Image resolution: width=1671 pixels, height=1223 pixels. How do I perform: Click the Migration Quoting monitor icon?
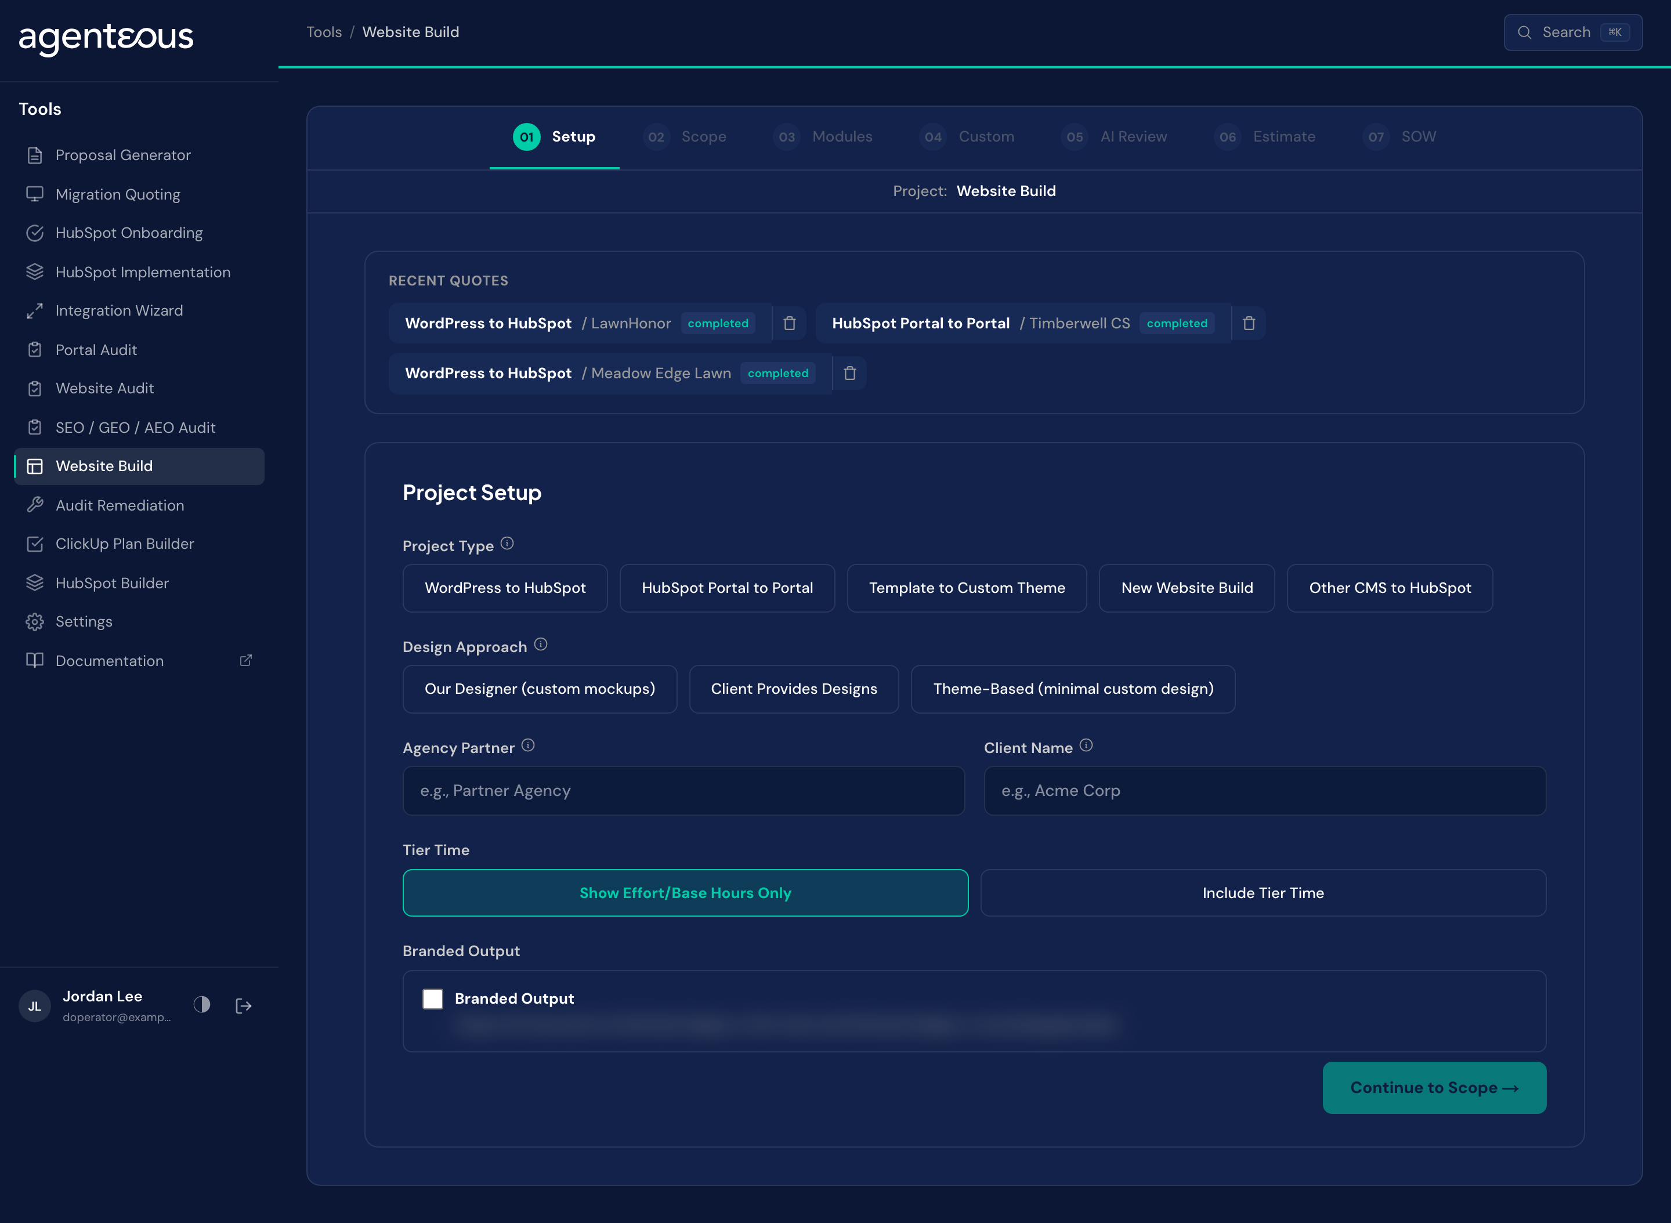35,194
